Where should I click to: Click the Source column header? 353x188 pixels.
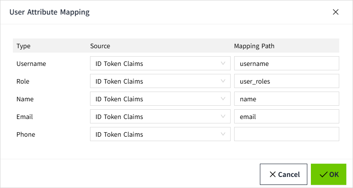point(100,46)
